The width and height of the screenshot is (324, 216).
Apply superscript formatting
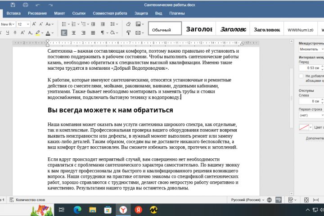click(x=23, y=33)
